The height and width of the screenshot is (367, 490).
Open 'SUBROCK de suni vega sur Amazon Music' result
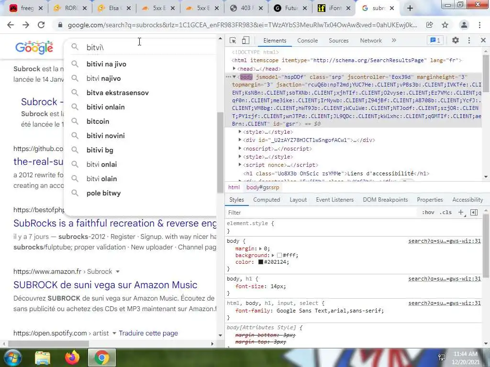pyautogui.click(x=105, y=285)
